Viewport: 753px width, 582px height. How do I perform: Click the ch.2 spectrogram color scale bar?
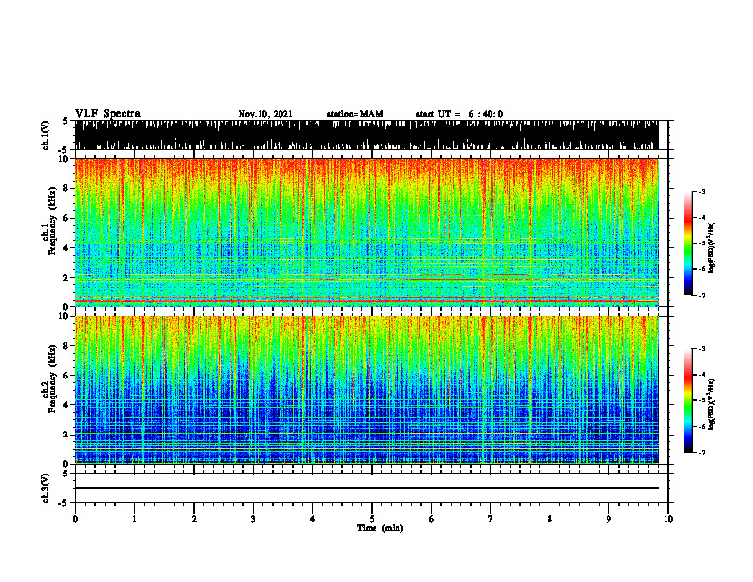point(687,400)
